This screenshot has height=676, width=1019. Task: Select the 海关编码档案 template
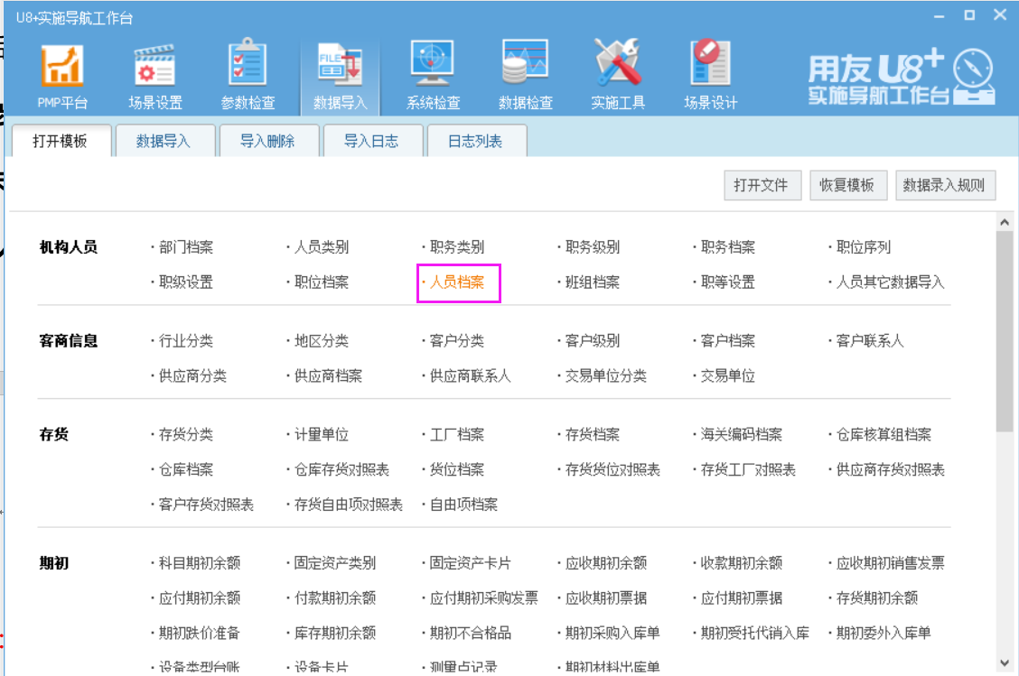point(742,434)
